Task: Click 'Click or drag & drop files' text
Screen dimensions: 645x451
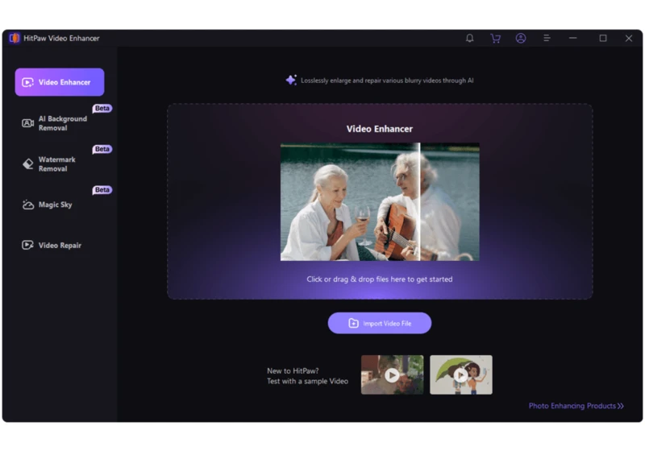Action: [x=379, y=279]
